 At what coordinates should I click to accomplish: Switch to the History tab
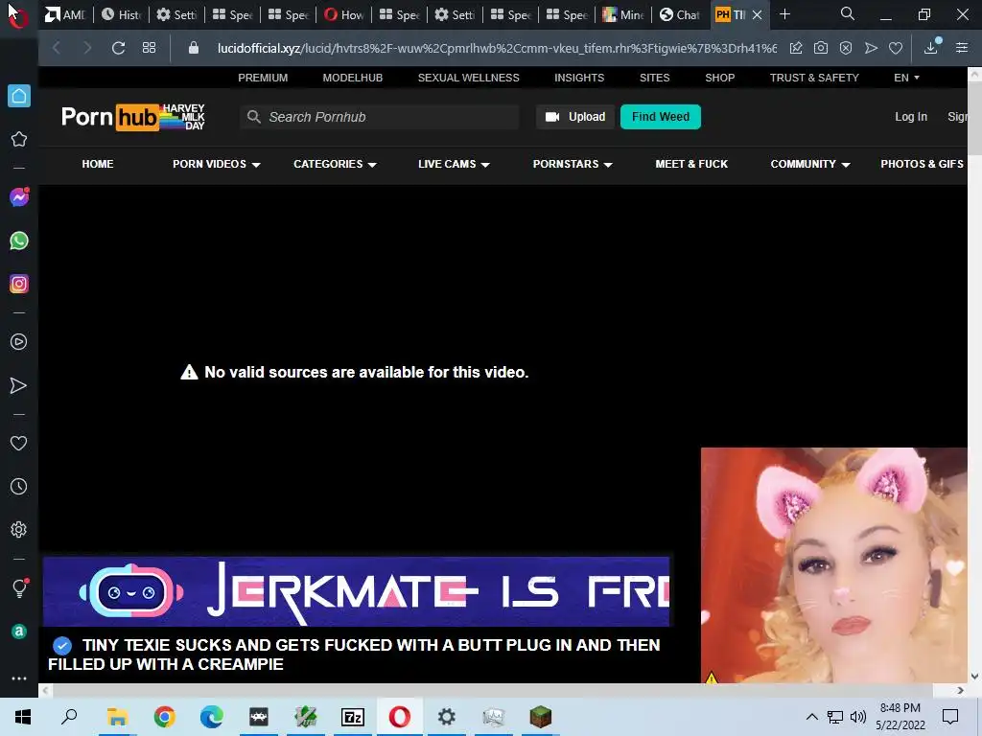[122, 14]
